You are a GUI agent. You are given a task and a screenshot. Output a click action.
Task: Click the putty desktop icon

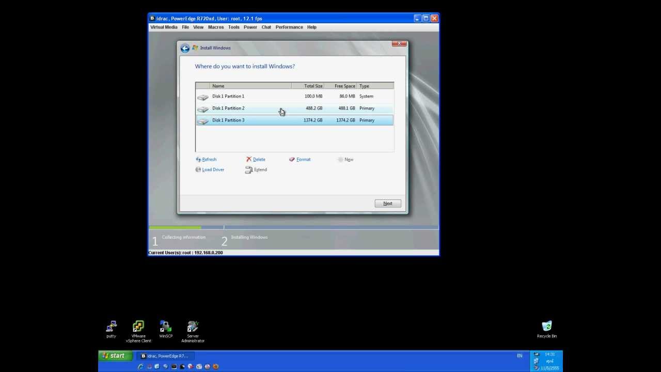[111, 329]
